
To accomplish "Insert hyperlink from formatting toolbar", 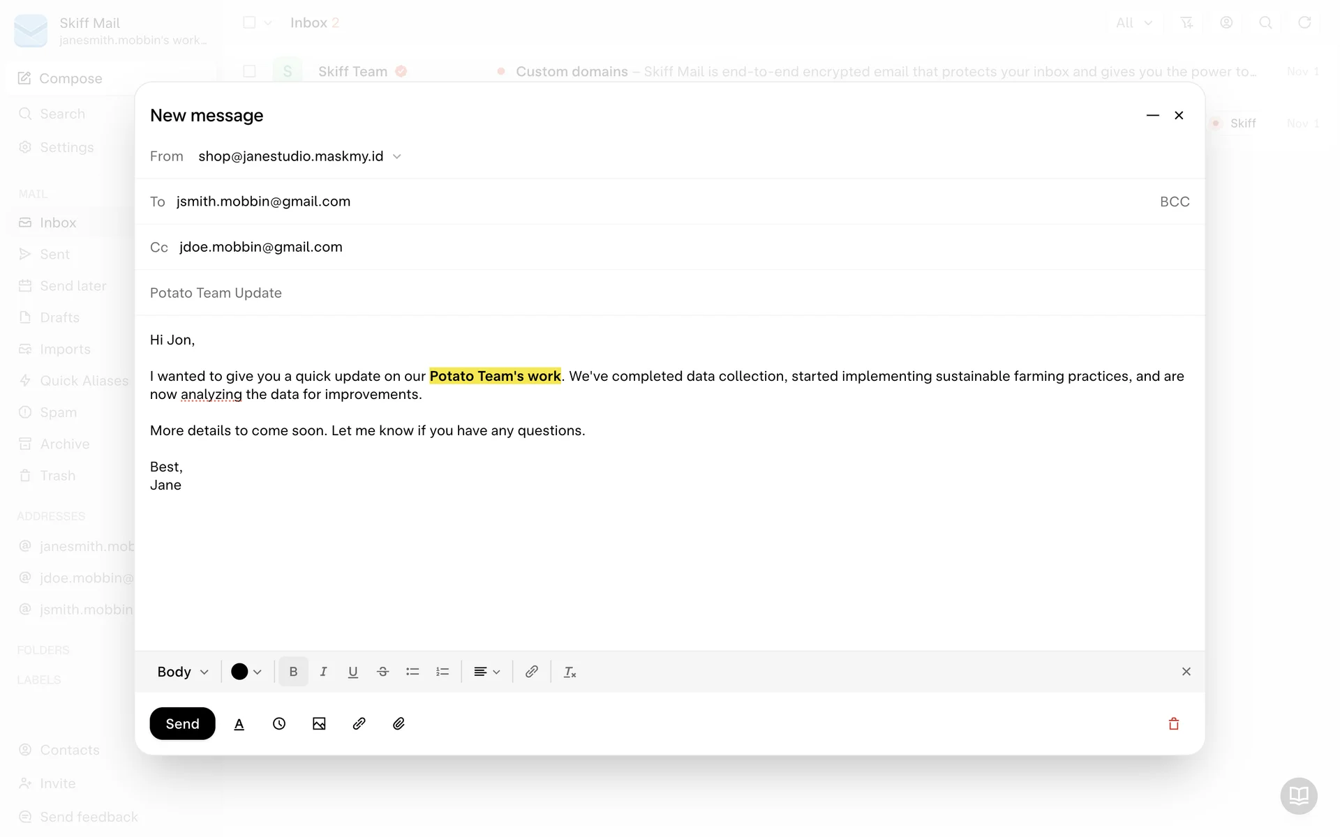I will 532,672.
